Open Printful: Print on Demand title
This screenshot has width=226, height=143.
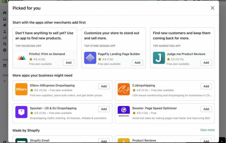(x=47, y=54)
